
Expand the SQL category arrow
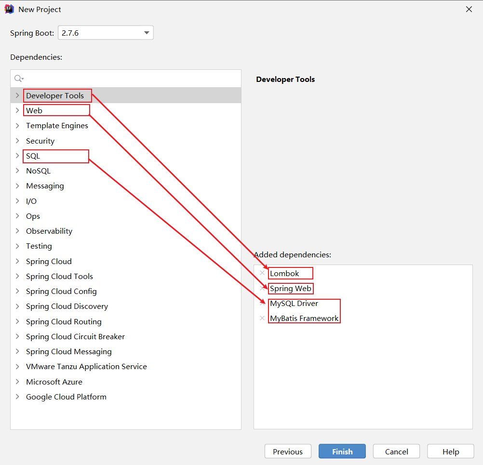pyautogui.click(x=17, y=156)
